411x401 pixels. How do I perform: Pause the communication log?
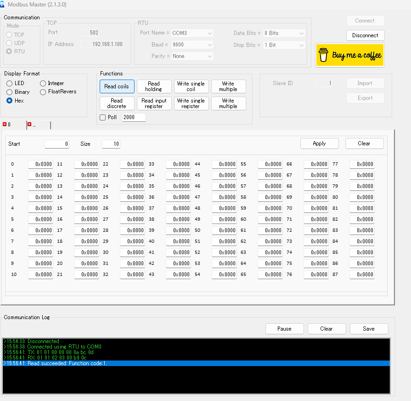(284, 329)
